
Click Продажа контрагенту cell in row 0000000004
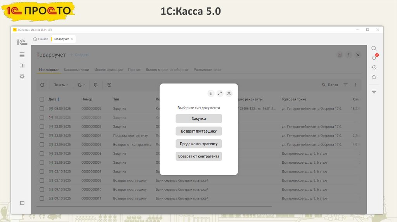coord(130,136)
